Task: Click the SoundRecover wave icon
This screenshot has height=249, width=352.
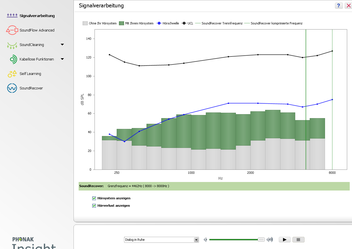Action: [x=12, y=88]
